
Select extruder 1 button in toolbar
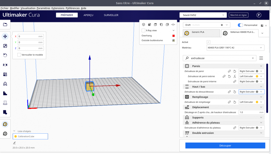point(5,124)
